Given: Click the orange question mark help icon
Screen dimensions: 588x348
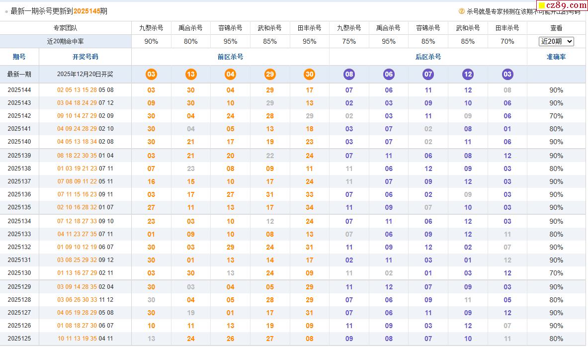Looking at the screenshot, I should click(x=461, y=11).
